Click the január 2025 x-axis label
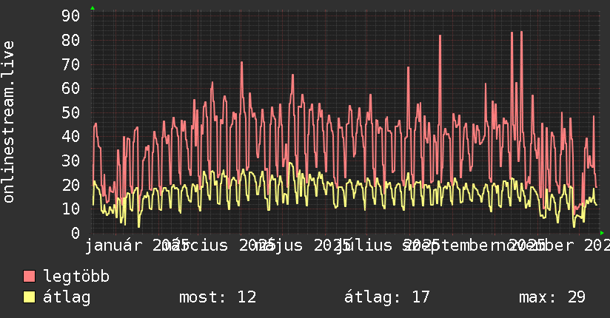 pyautogui.click(x=137, y=246)
